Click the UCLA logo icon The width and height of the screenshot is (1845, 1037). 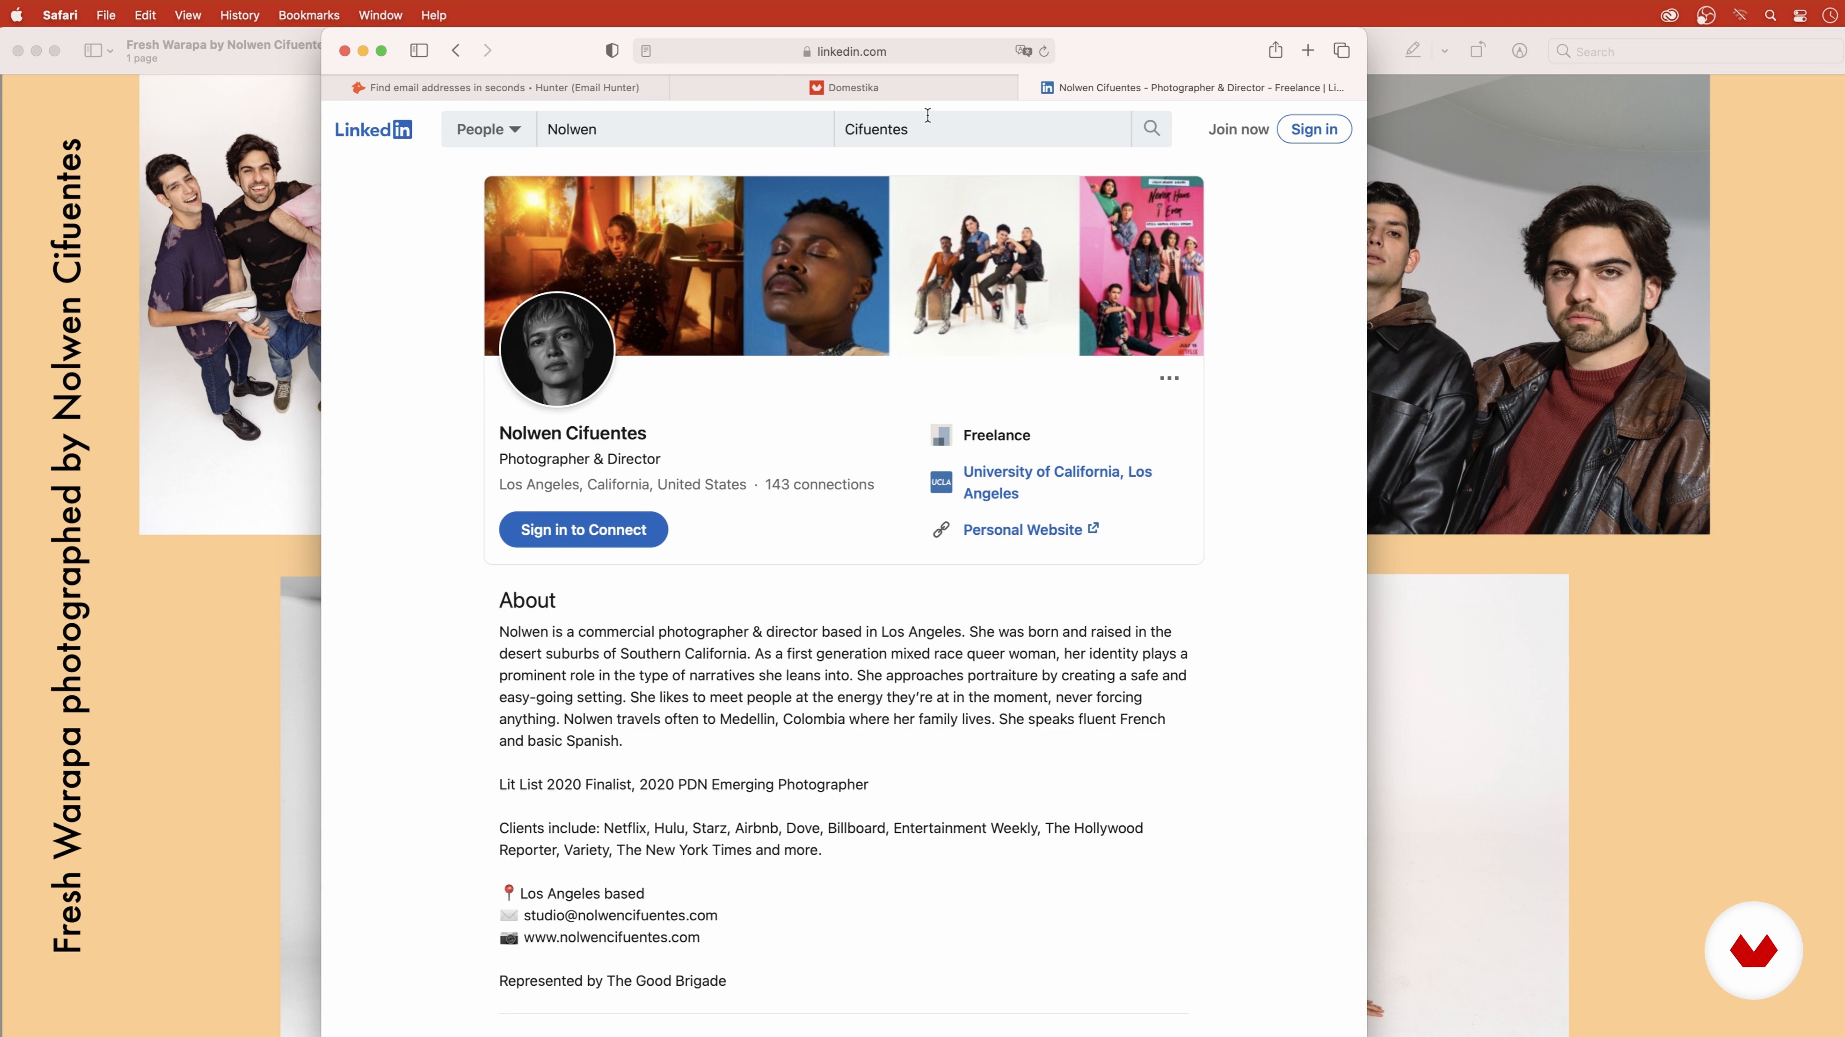pos(941,482)
